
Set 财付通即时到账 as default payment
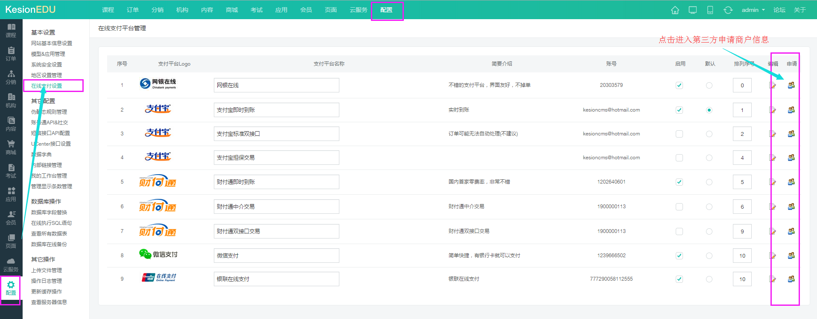(709, 182)
